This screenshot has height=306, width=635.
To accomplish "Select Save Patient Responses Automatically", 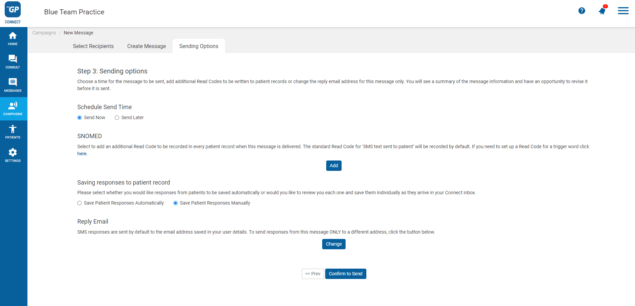I will [x=80, y=203].
